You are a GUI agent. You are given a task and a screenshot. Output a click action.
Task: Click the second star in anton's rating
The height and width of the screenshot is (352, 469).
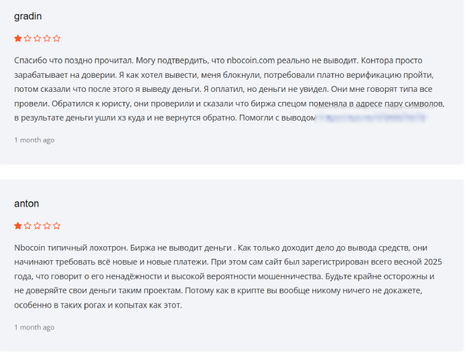click(27, 226)
